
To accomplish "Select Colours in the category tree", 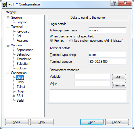I will (22, 68).
